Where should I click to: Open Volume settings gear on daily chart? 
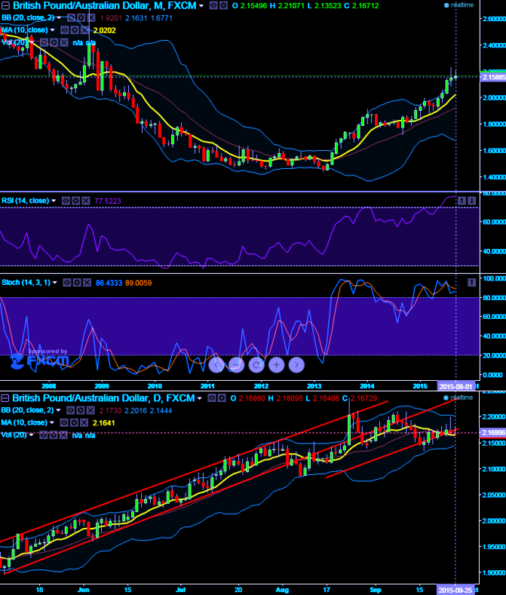click(54, 435)
